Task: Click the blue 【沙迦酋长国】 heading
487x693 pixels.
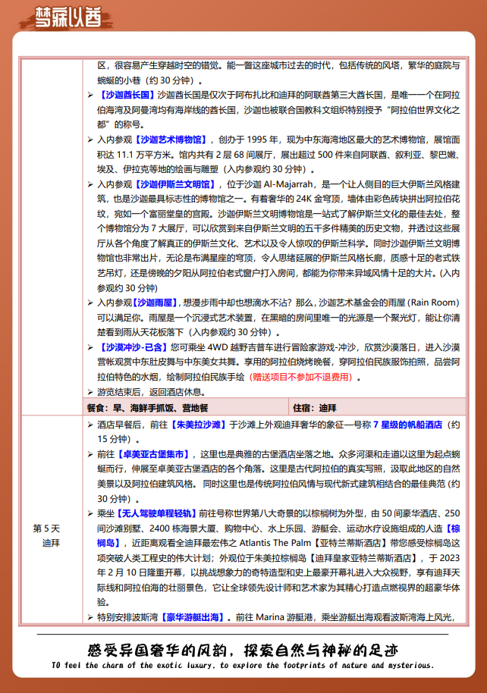Action: [127, 95]
